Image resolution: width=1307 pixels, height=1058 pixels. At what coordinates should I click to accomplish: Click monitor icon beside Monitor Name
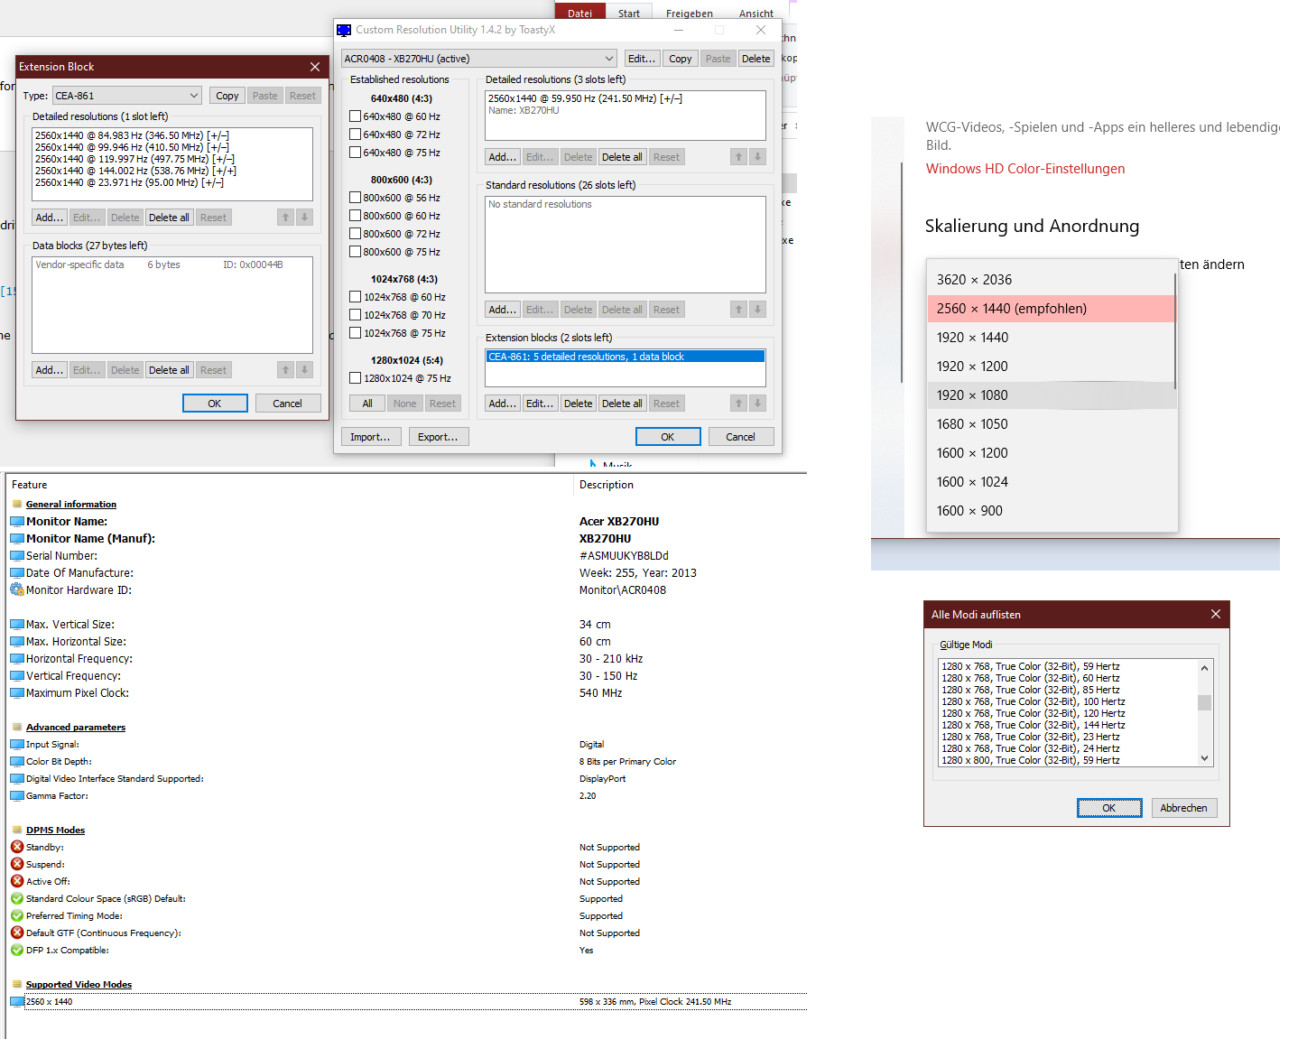coord(17,522)
